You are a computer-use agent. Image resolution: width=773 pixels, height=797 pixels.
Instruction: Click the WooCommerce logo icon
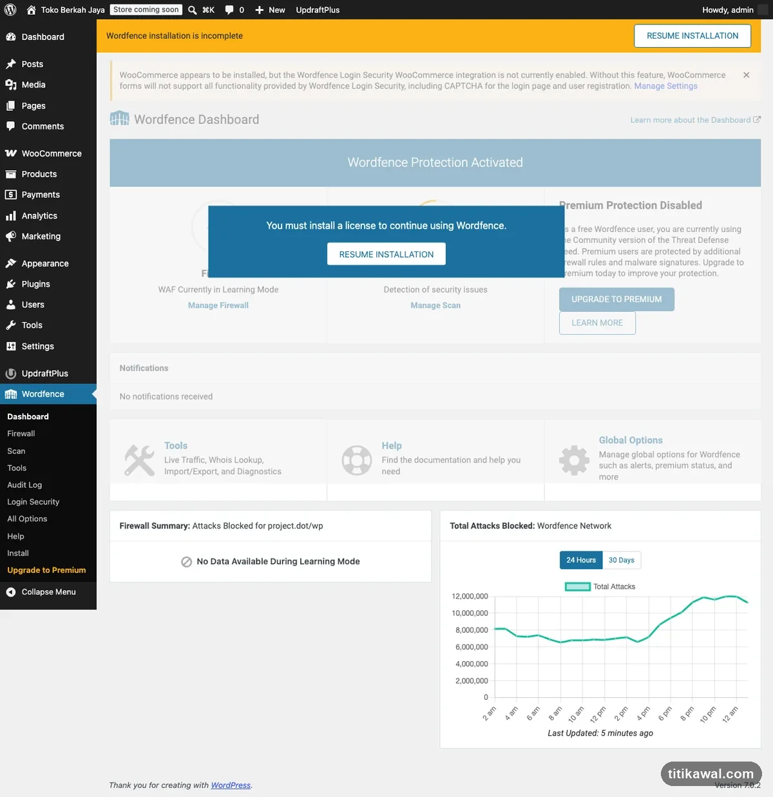point(11,153)
